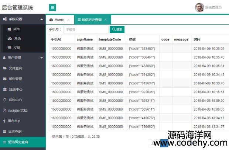Collapse the 系统设置 menu arrow
The width and height of the screenshot is (229, 150).
click(x=42, y=19)
